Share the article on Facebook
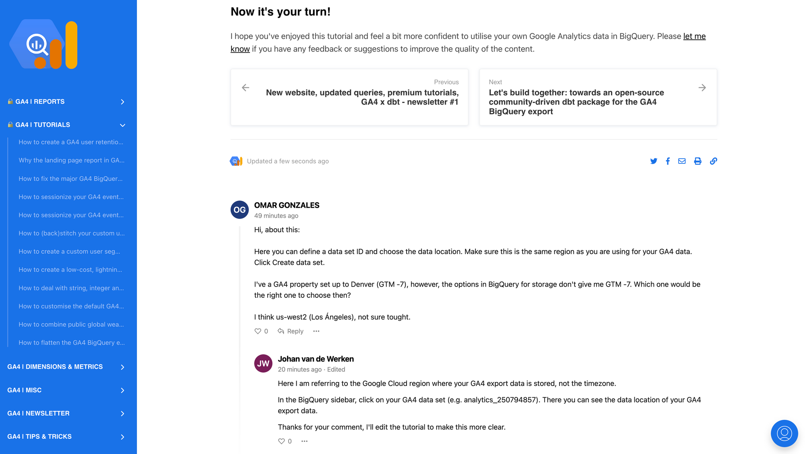805x454 pixels. [668, 161]
